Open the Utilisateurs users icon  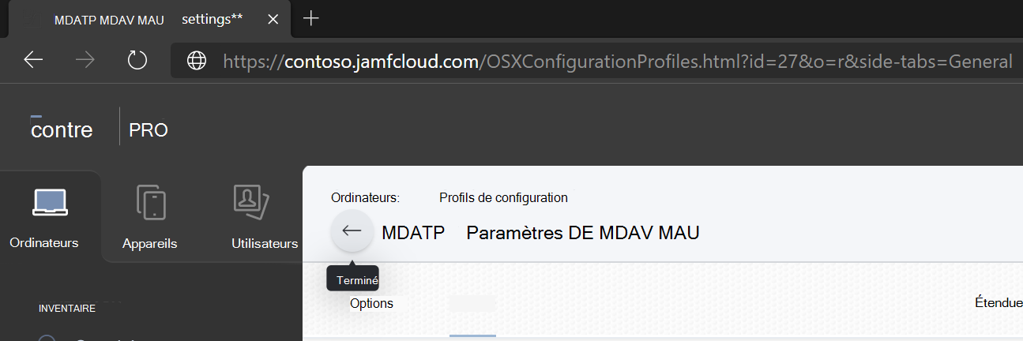pyautogui.click(x=251, y=202)
